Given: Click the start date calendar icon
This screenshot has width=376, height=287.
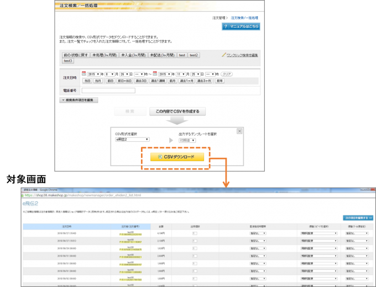Looking at the screenshot, I should [84, 73].
